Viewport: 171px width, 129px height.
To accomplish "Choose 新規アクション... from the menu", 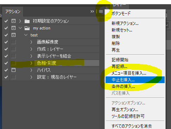I will point(135,23).
